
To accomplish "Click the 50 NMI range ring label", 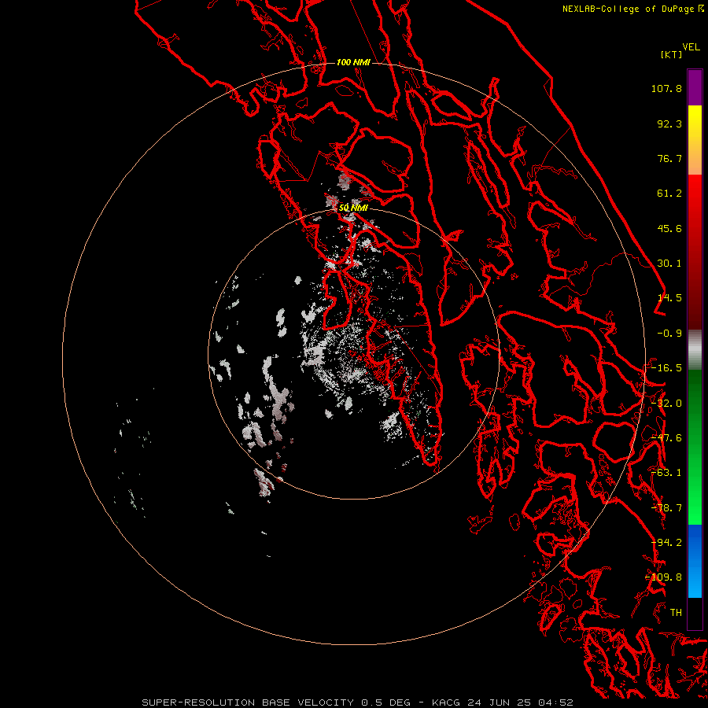I will tap(353, 208).
